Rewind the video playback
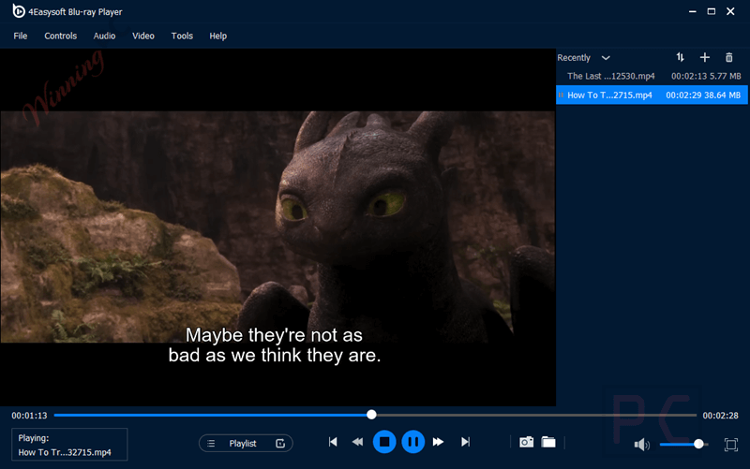Viewport: 750px width, 469px height. (357, 442)
